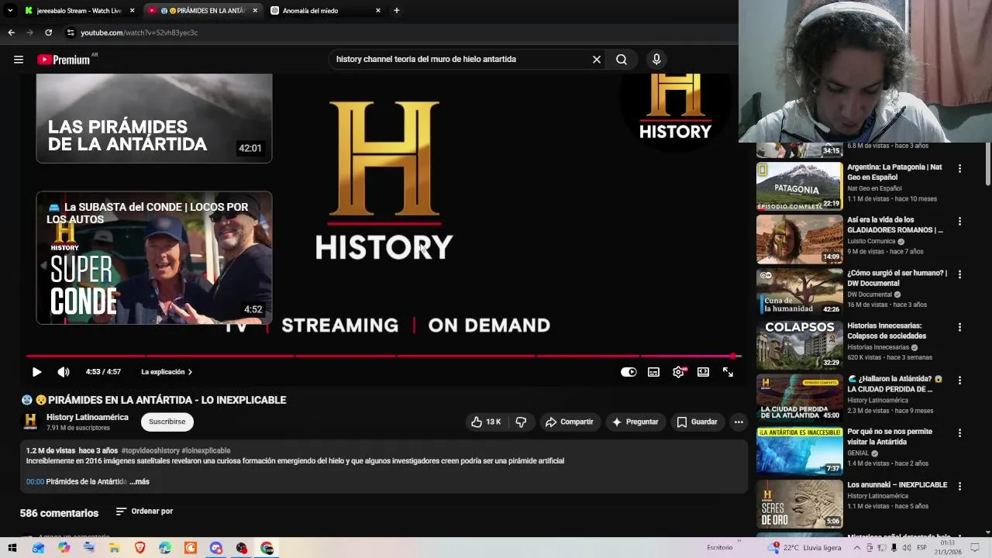Screen dimensions: 992x558
Task: Jump to timestamp 00:00 in description
Action: [35, 481]
